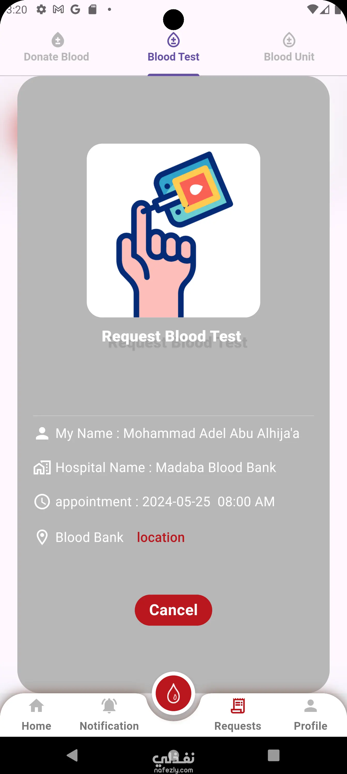Tap the clock icon next to appointment
Viewport: 347px width, 774px height.
point(42,502)
